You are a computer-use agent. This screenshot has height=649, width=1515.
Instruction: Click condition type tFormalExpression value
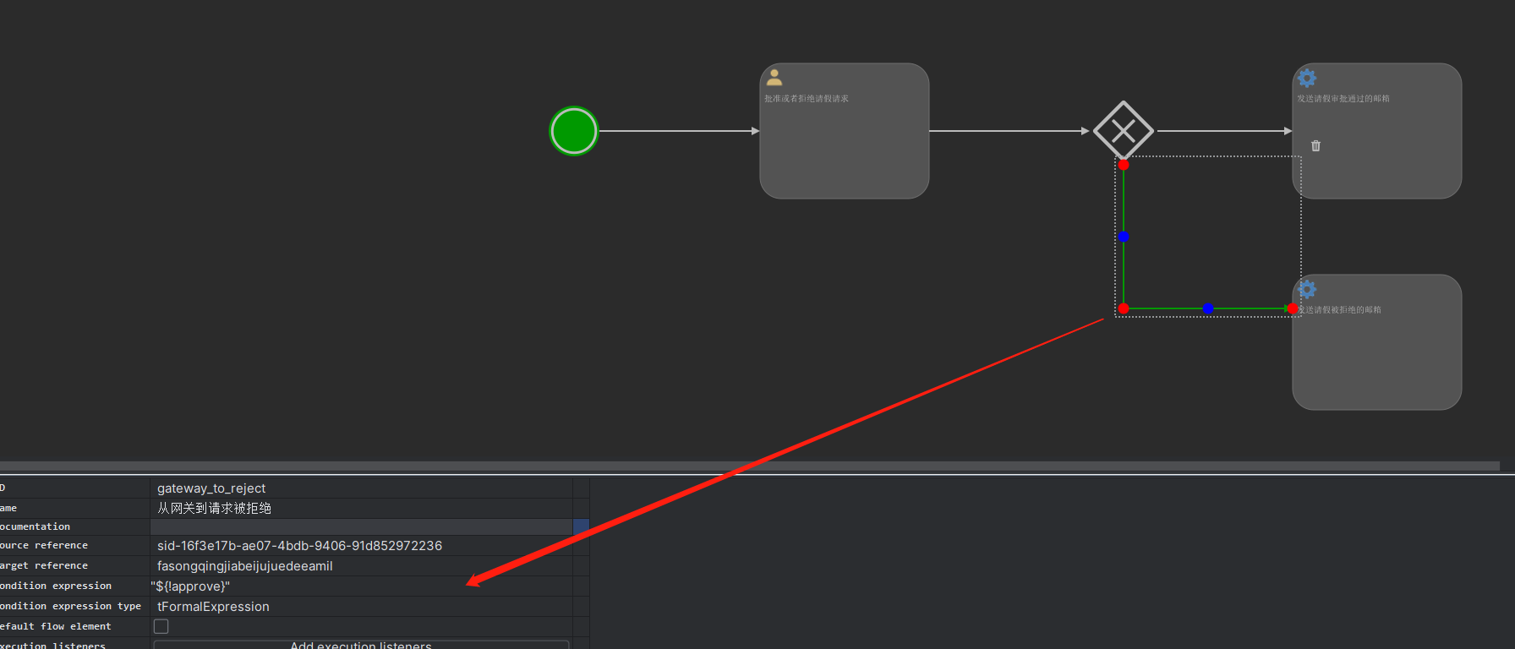(213, 607)
